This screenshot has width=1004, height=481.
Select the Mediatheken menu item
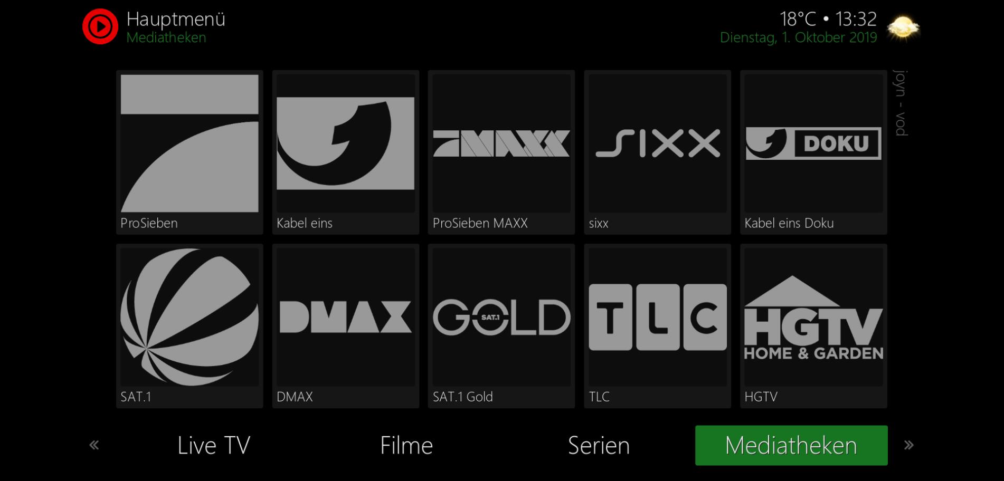click(x=791, y=446)
